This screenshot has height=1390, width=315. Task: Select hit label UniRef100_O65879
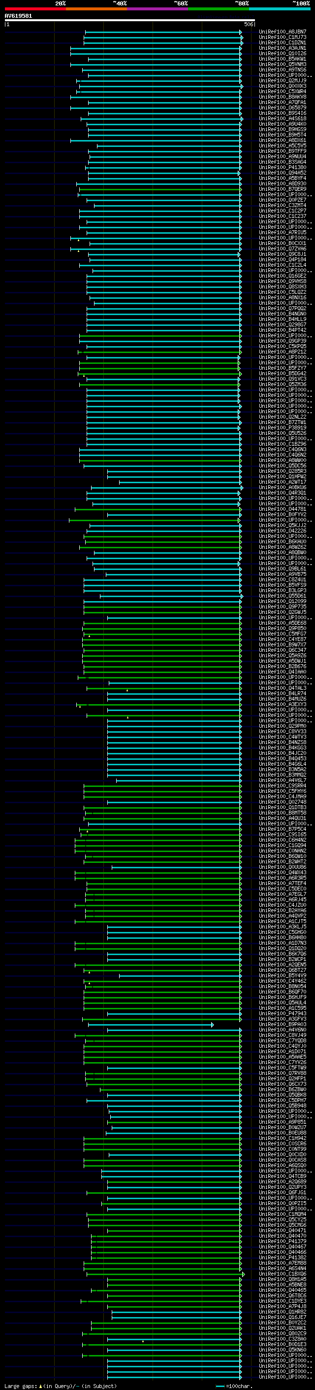(283, 108)
